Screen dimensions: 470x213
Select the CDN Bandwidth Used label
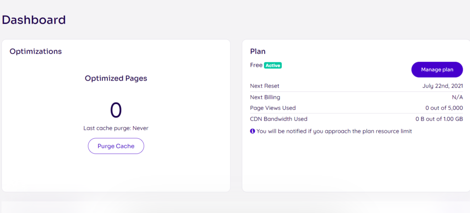coord(279,119)
